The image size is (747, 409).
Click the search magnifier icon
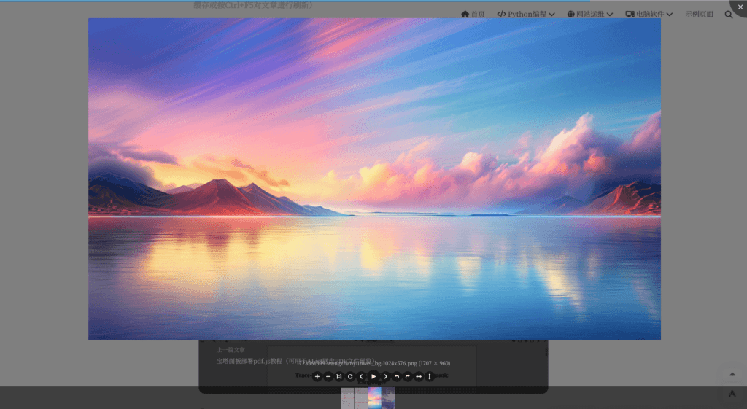pyautogui.click(x=729, y=14)
